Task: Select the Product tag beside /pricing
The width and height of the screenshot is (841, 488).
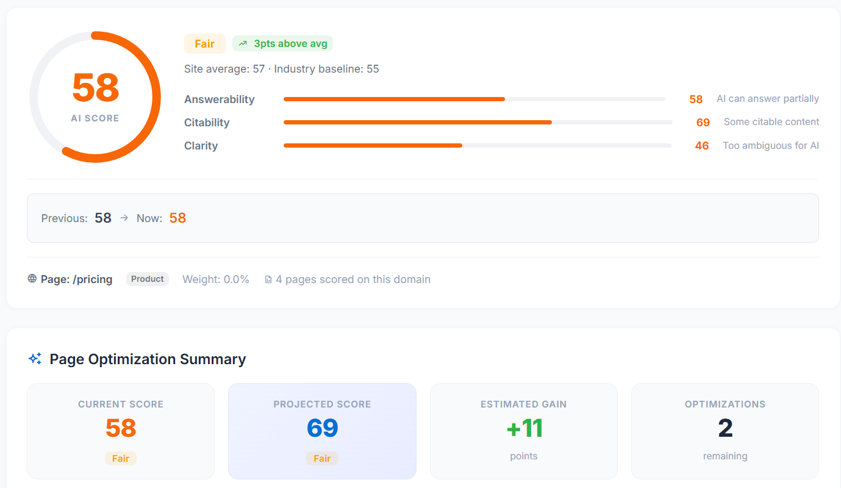Action: (147, 279)
